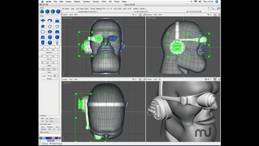Click the Subdiv + button
This screenshot has width=259, height=146.
136,9
